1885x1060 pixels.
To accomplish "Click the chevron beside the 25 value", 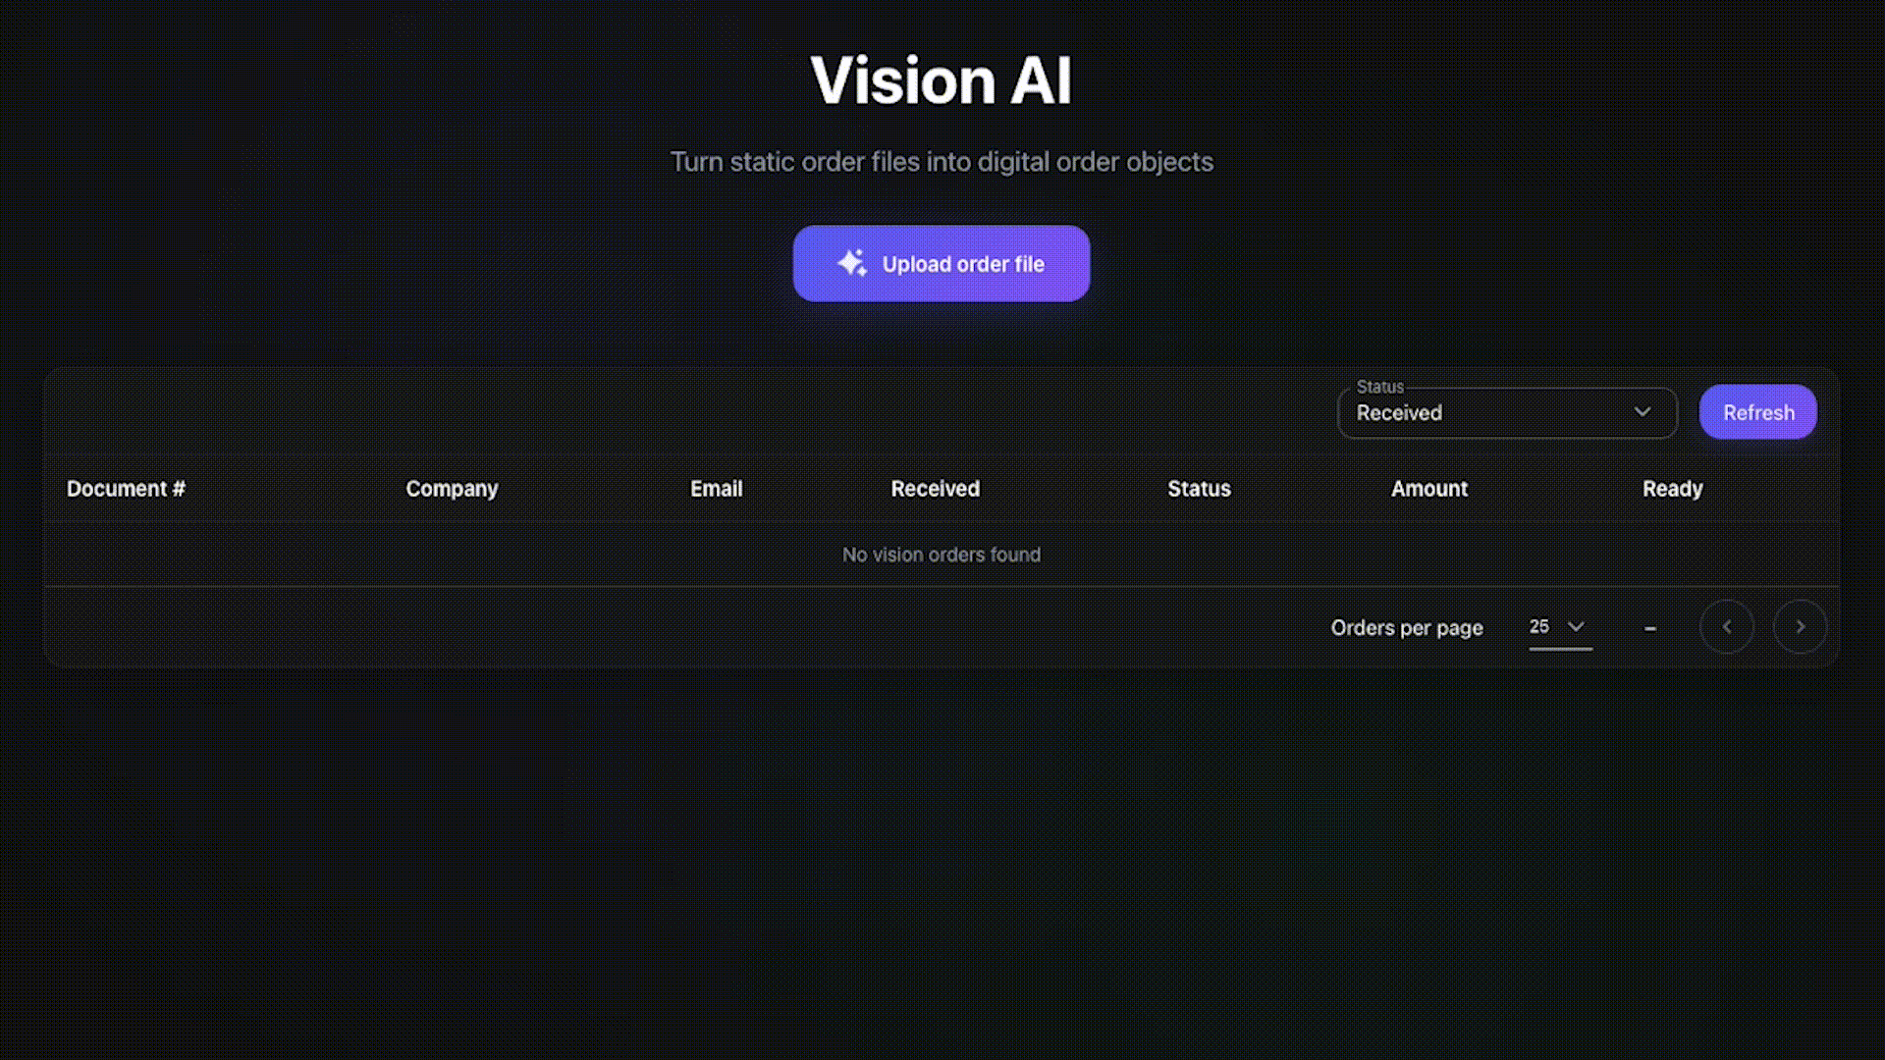I will 1577,626.
